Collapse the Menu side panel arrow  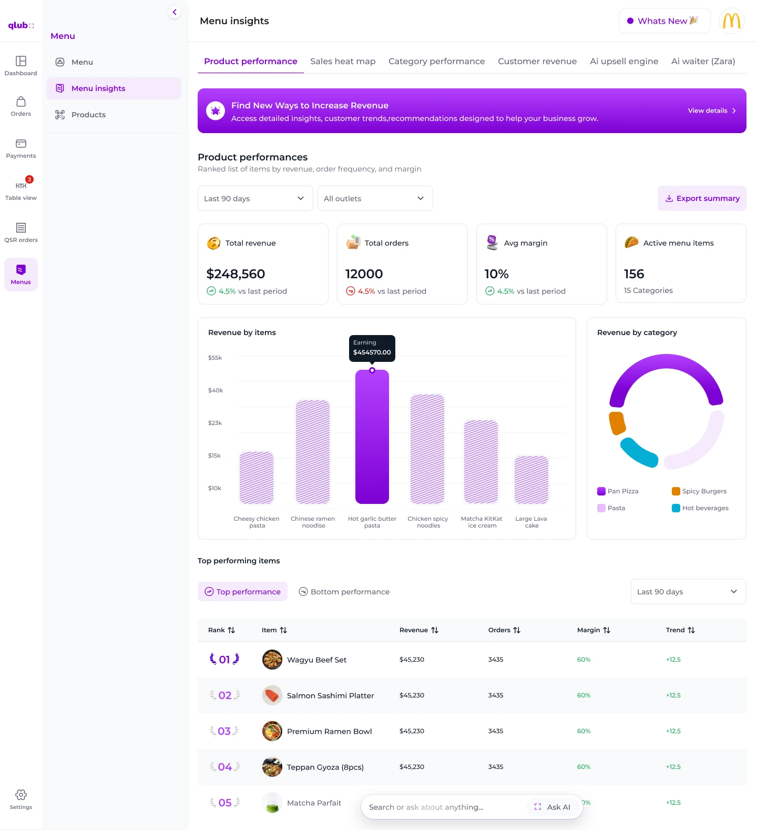pyautogui.click(x=175, y=12)
